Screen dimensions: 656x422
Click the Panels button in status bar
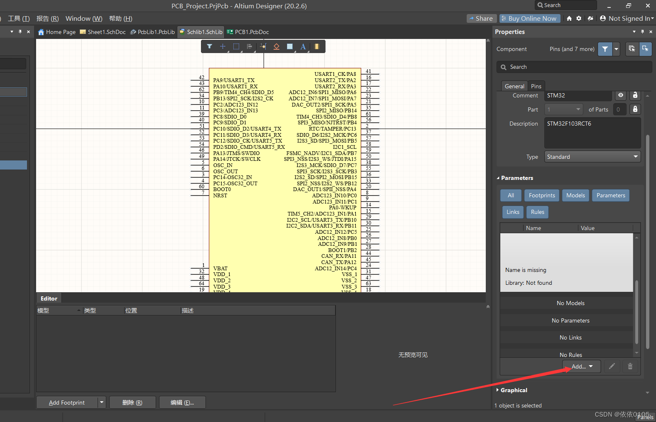(645, 417)
